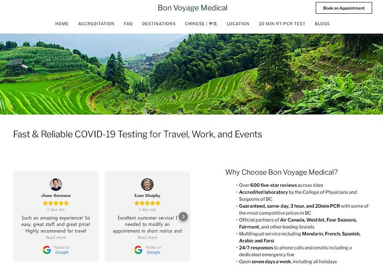Screen dimensions: 383x273
Task: Expand Euan Murphy's review with Read more
Action: point(147,237)
